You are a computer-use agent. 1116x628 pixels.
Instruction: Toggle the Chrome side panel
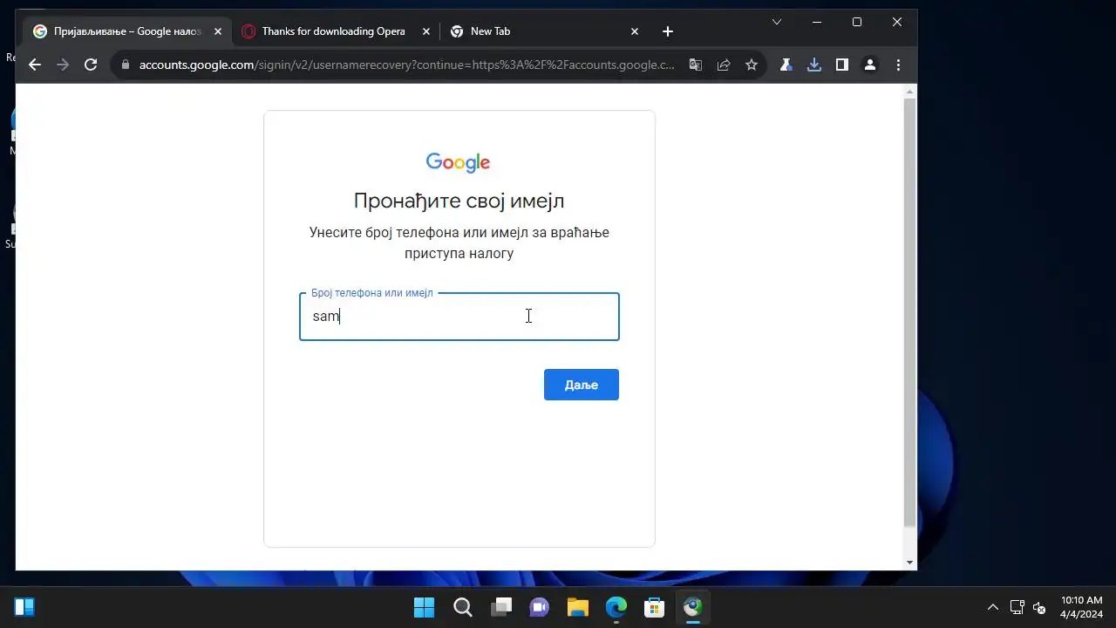[x=842, y=65]
